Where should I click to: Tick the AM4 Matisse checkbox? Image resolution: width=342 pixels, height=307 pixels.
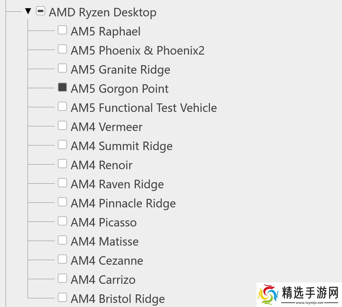click(62, 240)
